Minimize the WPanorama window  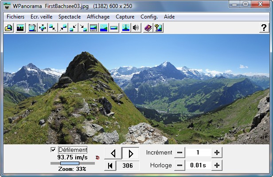234,4
